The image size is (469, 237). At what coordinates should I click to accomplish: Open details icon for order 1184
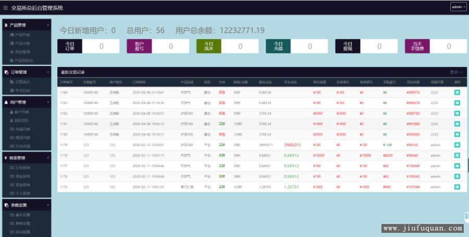pos(457,93)
